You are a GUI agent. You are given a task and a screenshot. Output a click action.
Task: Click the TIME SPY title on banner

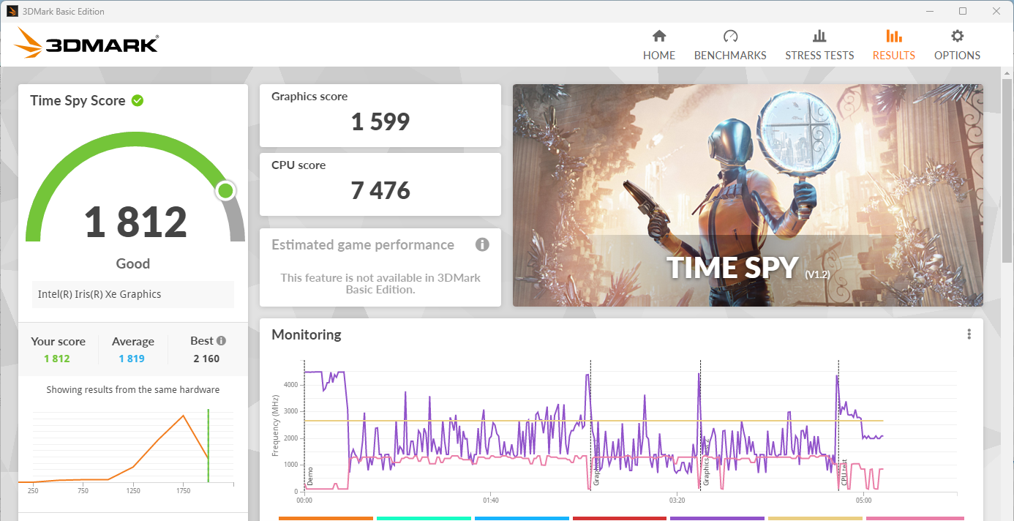click(x=732, y=268)
